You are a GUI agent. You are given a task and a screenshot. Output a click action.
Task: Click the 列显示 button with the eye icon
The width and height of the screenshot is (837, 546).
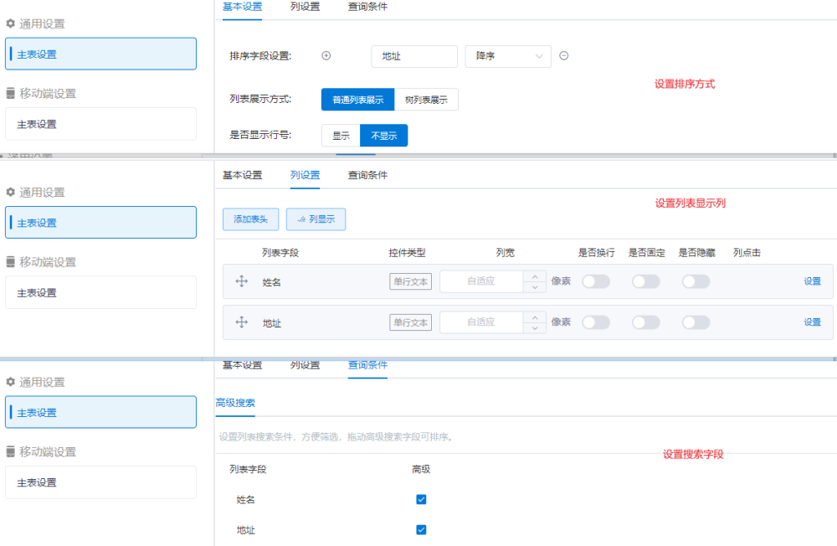316,219
